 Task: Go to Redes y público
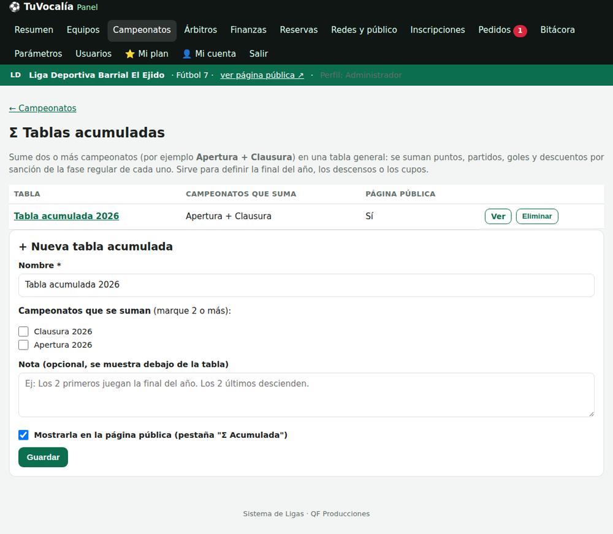[x=364, y=30]
